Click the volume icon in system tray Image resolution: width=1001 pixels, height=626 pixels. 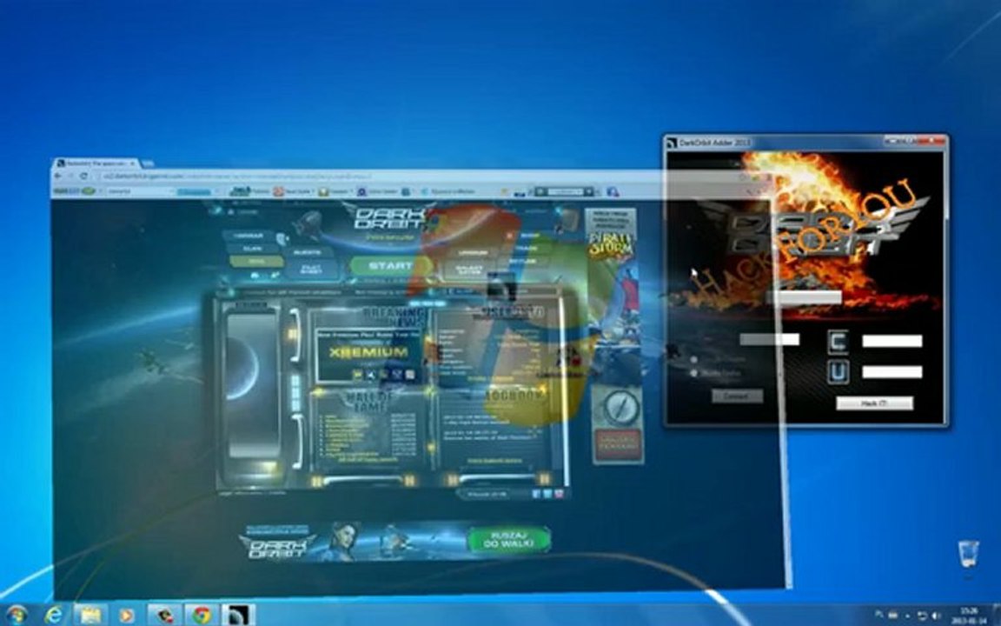937,616
